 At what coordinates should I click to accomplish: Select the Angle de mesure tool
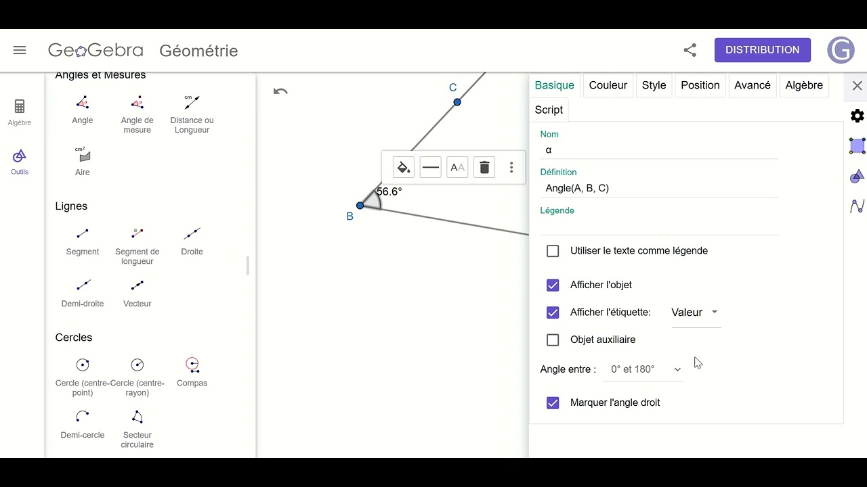point(137,114)
